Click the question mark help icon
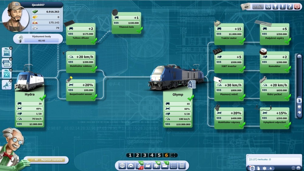This screenshot has height=171, width=304. point(290,6)
